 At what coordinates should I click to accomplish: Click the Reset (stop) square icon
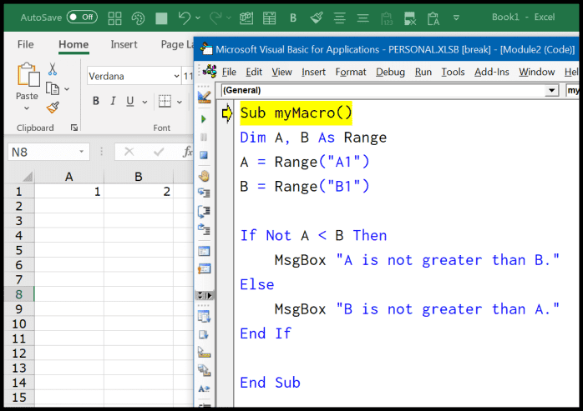(x=204, y=155)
